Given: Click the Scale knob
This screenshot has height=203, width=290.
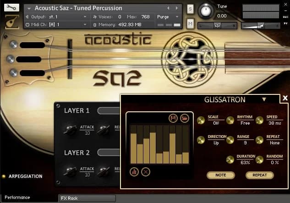Looking at the screenshot, I should 201,120.
